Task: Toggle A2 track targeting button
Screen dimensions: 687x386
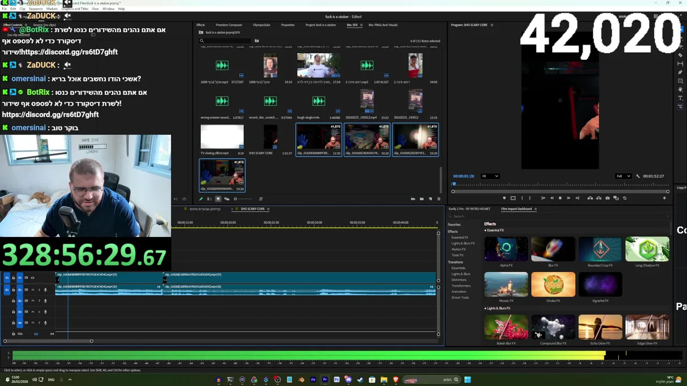Action: (19, 301)
